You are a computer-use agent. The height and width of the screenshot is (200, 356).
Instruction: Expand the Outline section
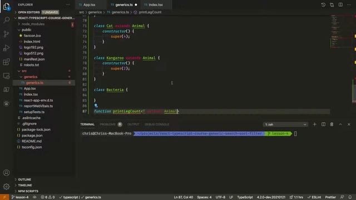(24, 179)
